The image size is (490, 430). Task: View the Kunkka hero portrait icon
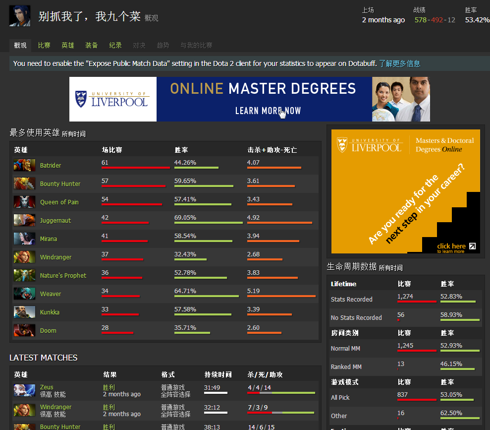(x=24, y=312)
